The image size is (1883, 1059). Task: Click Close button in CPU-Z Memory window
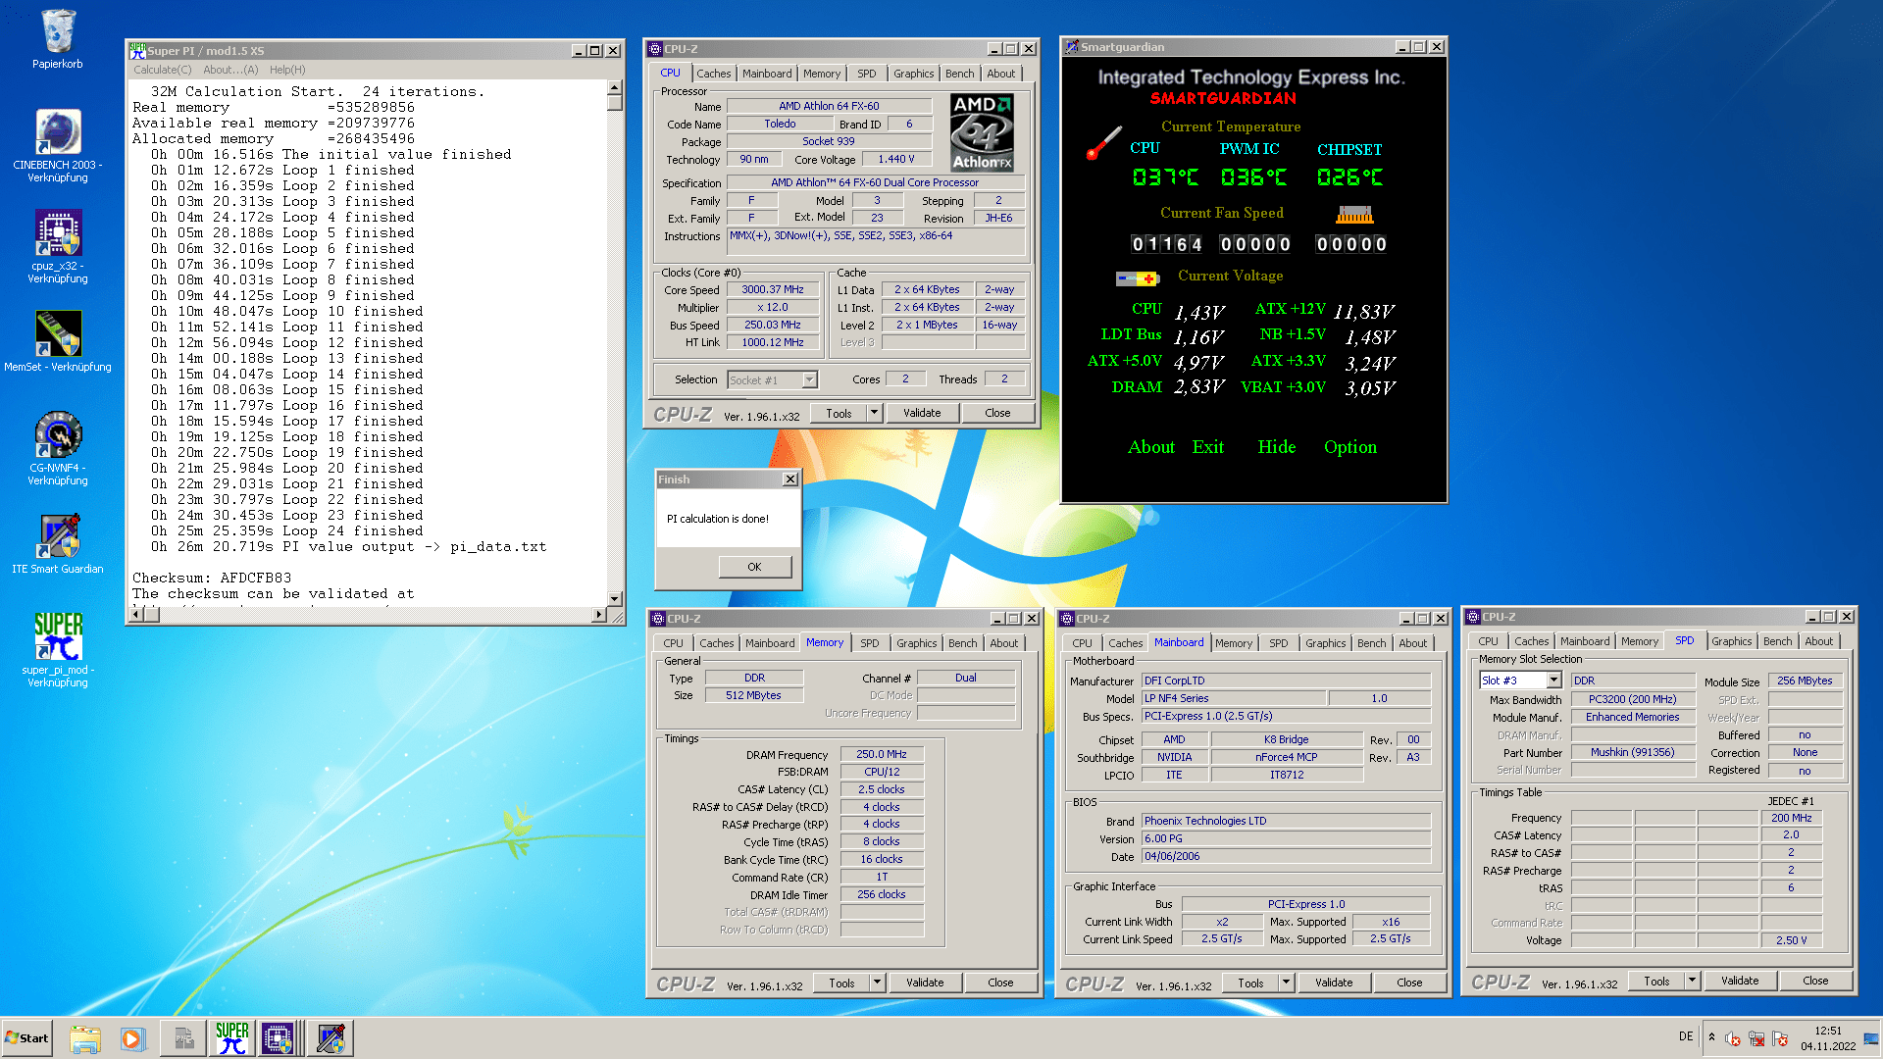coord(1000,983)
